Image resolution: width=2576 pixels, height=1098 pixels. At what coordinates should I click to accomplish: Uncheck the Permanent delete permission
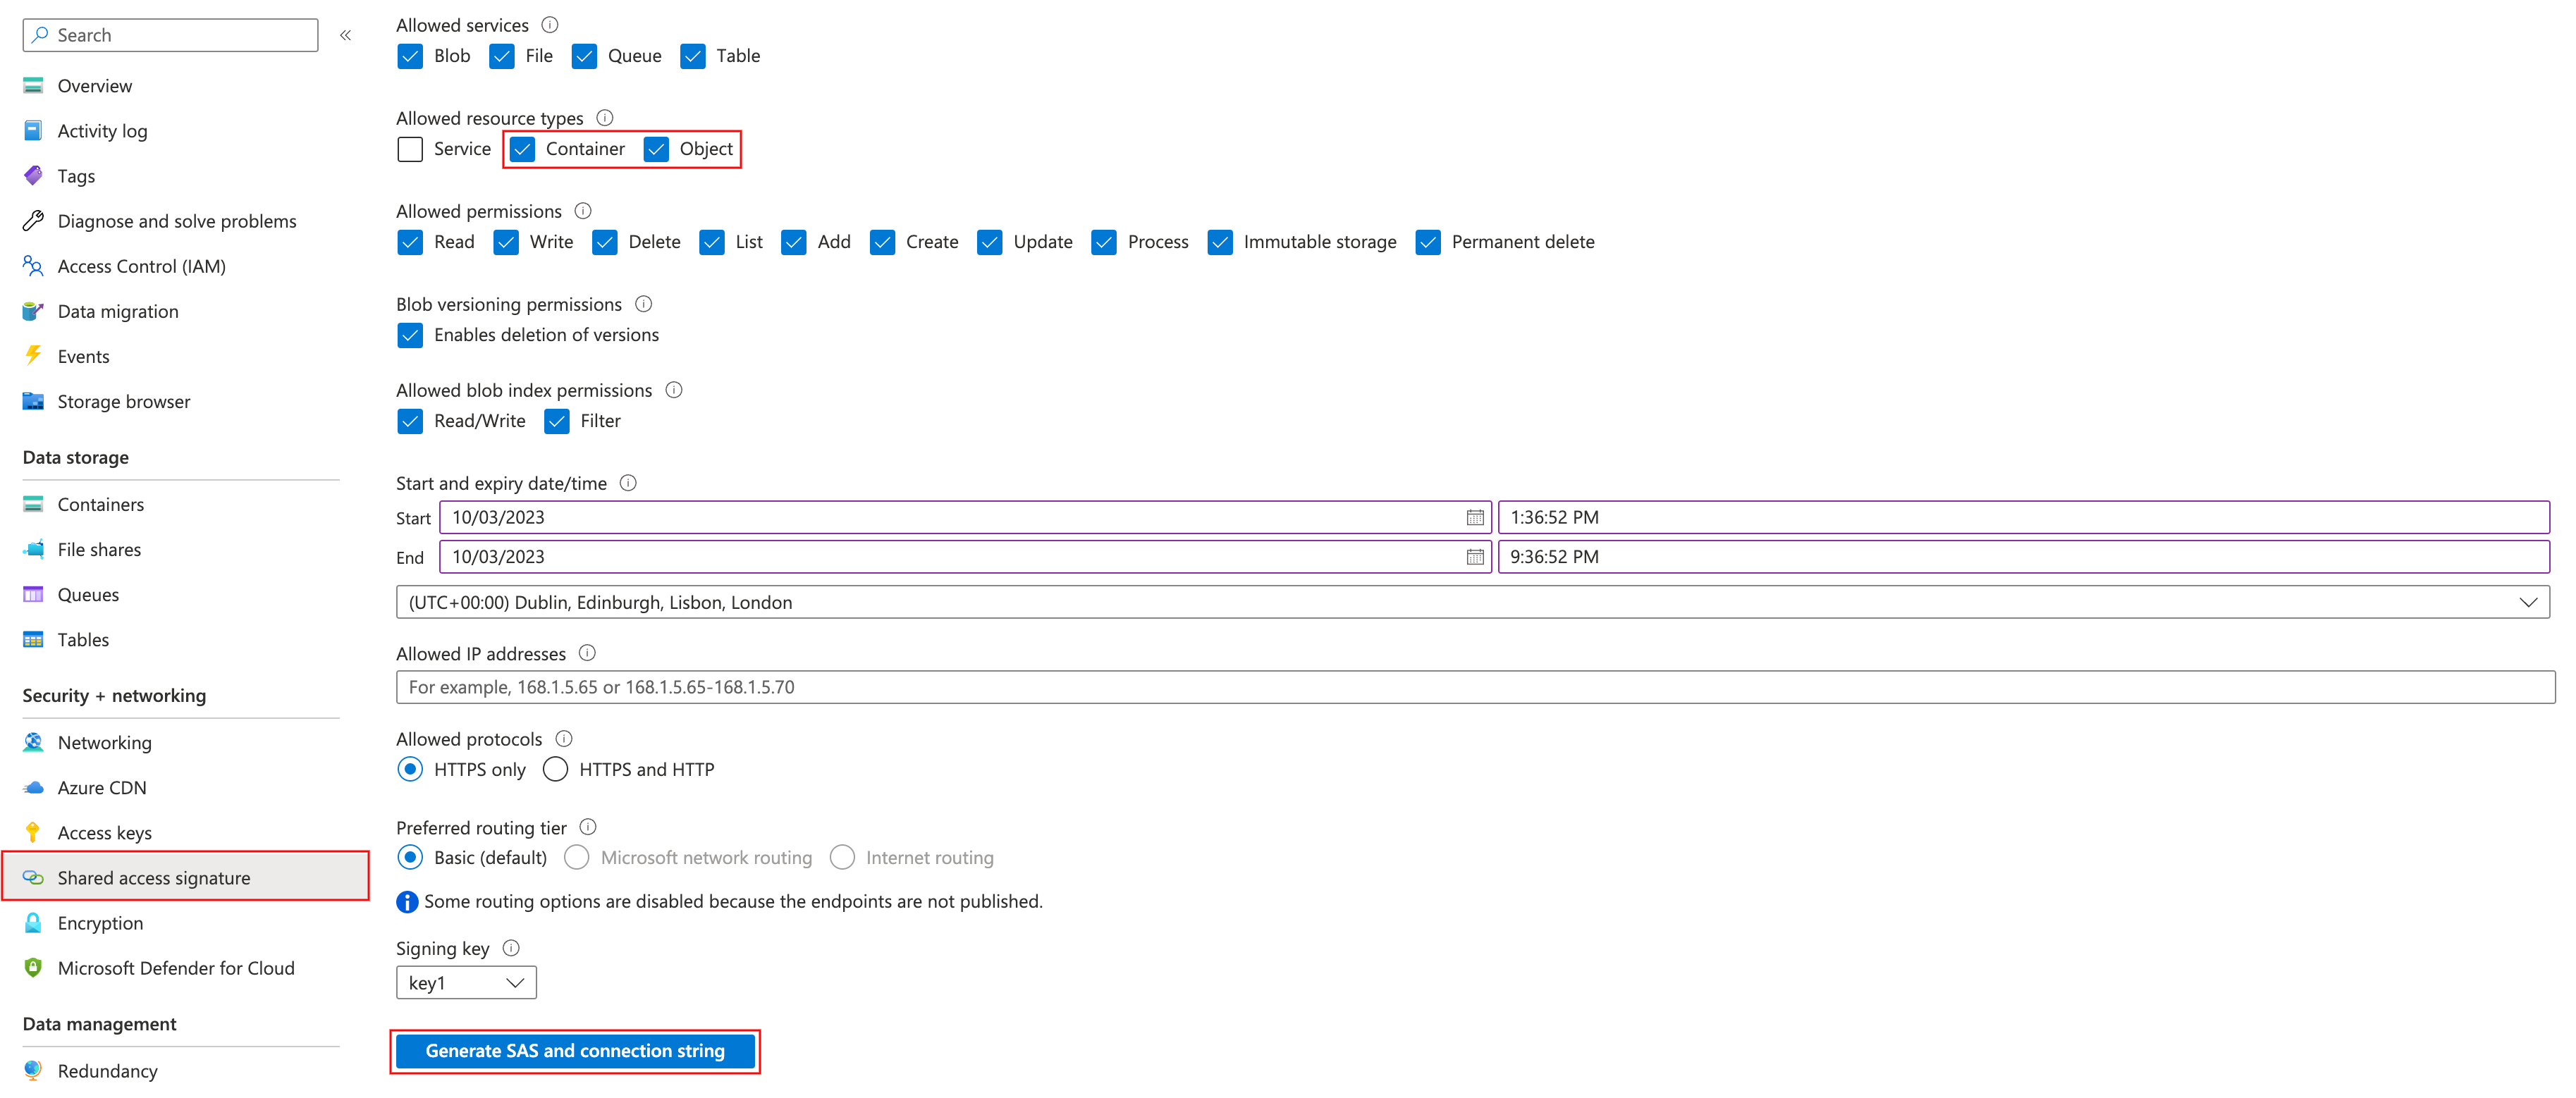[x=1428, y=242]
